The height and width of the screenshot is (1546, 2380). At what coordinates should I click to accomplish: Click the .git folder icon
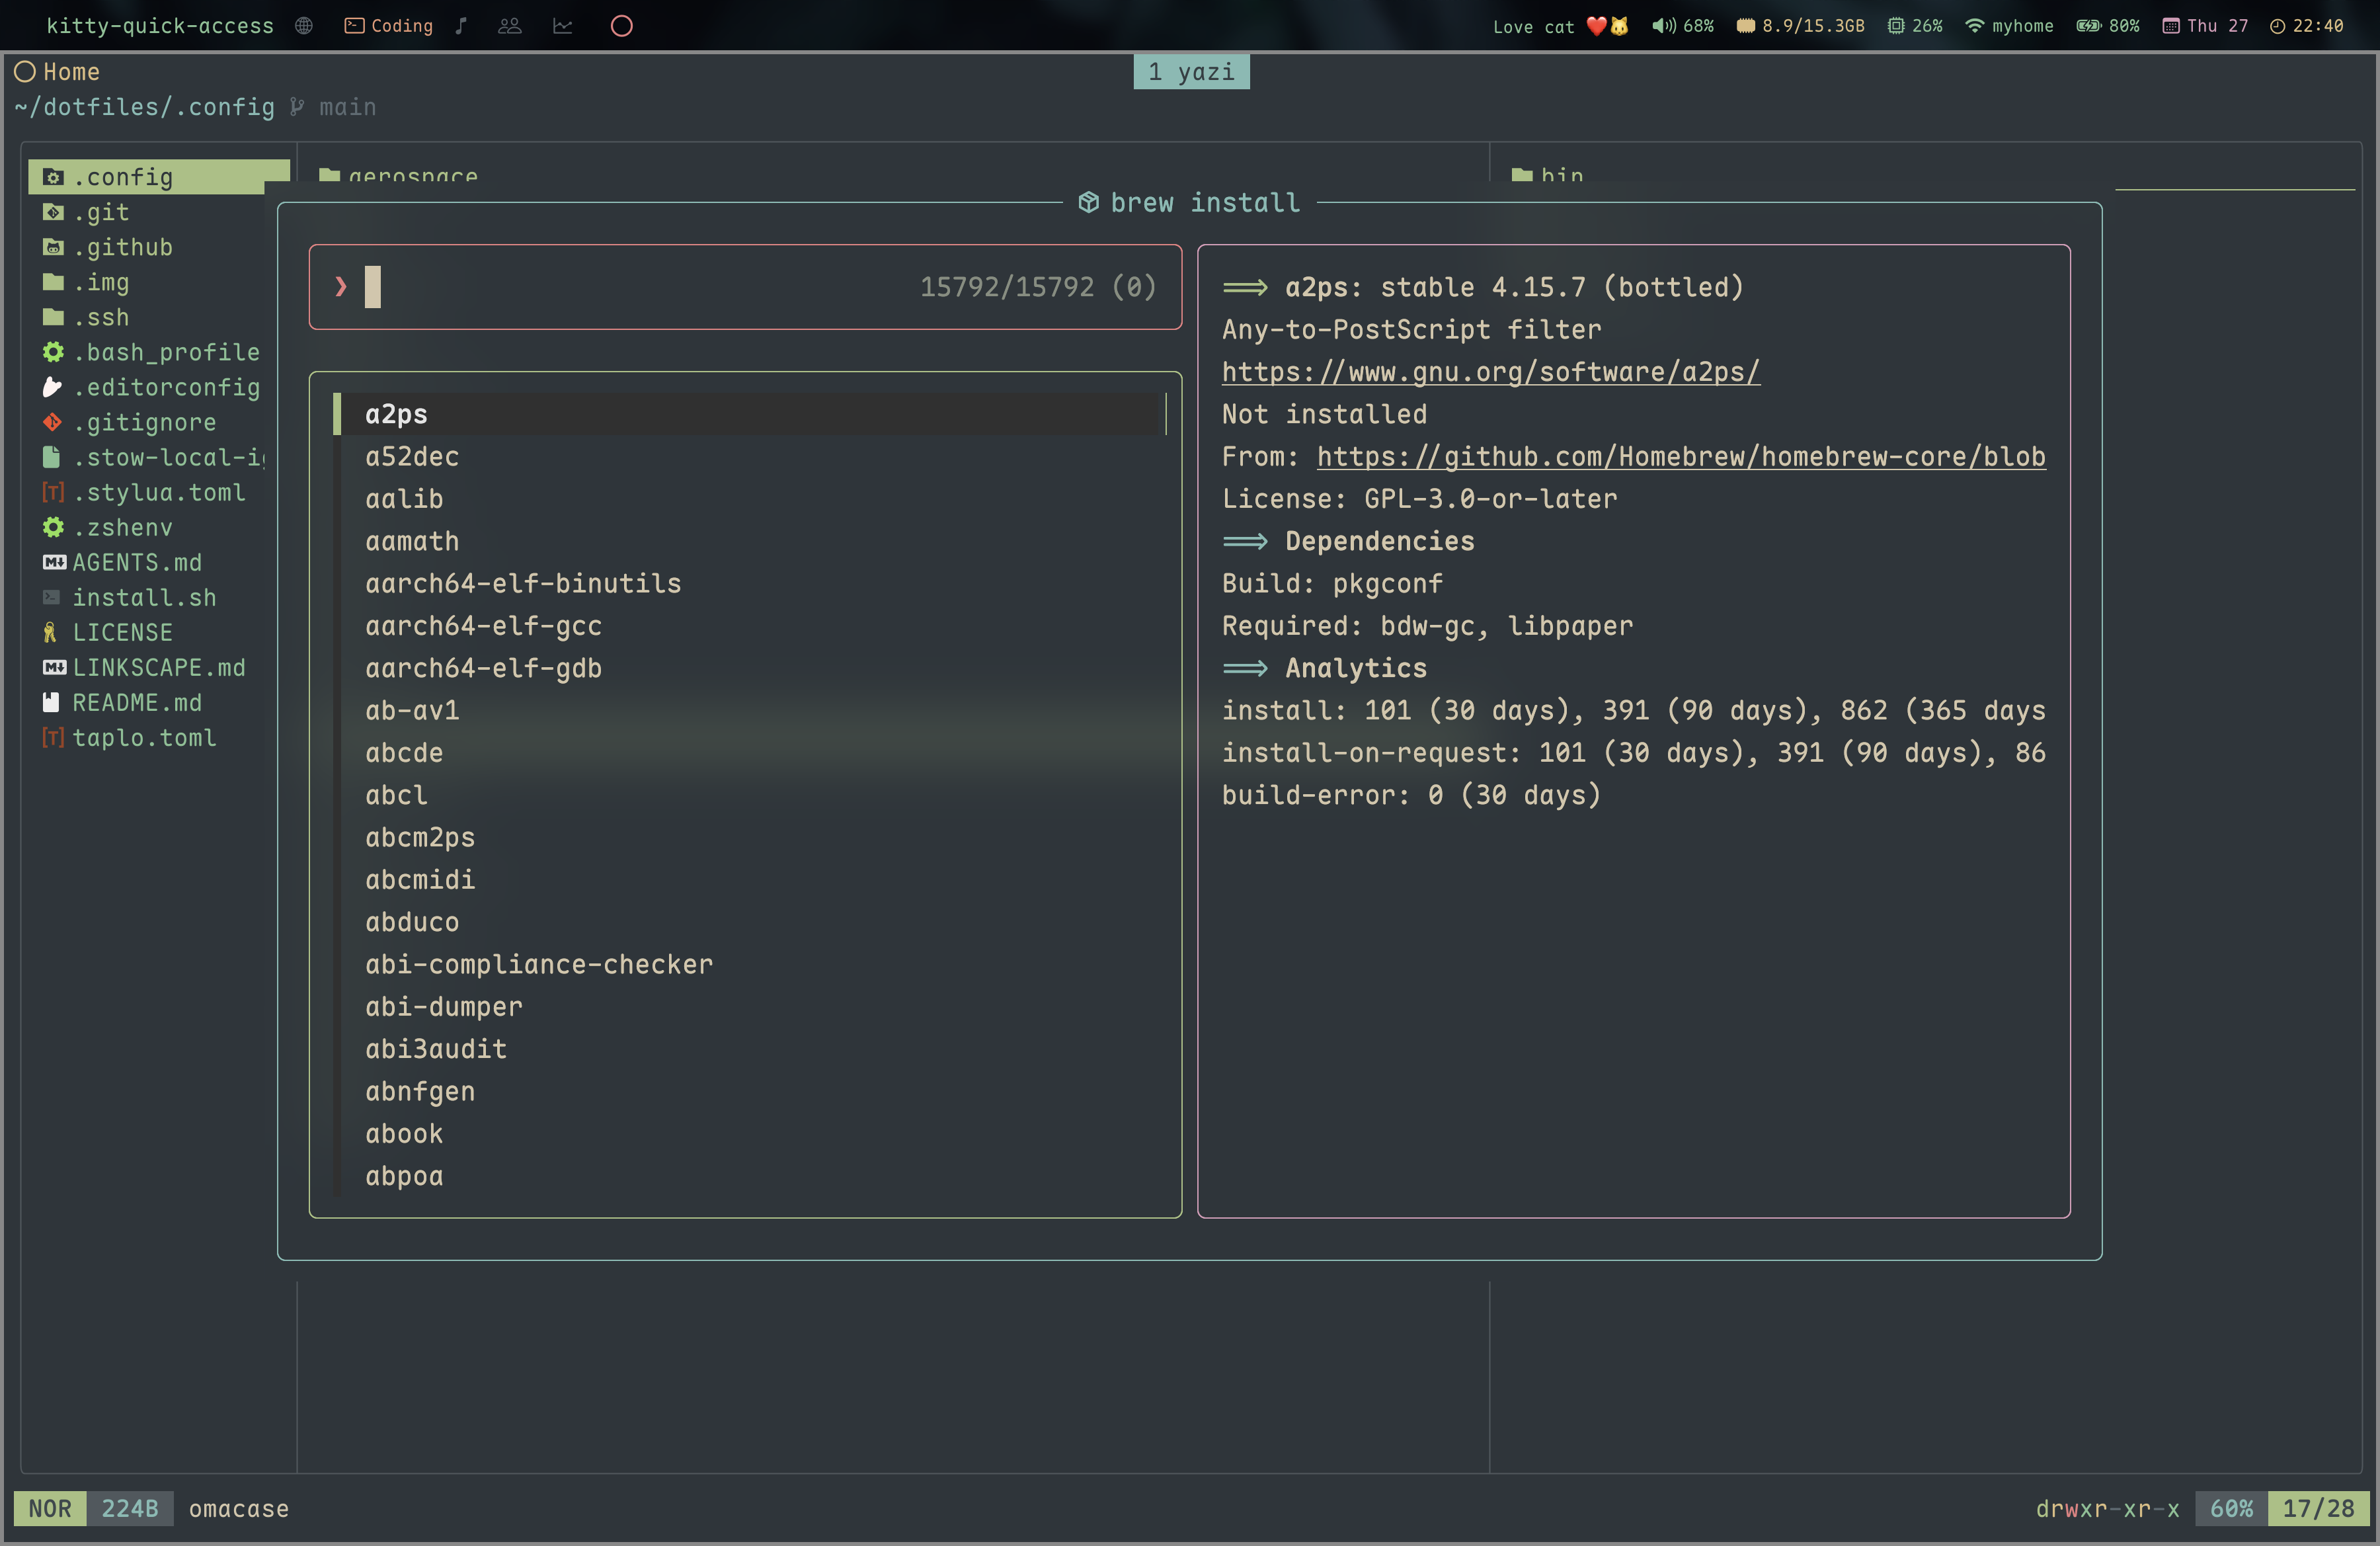pos(53,212)
